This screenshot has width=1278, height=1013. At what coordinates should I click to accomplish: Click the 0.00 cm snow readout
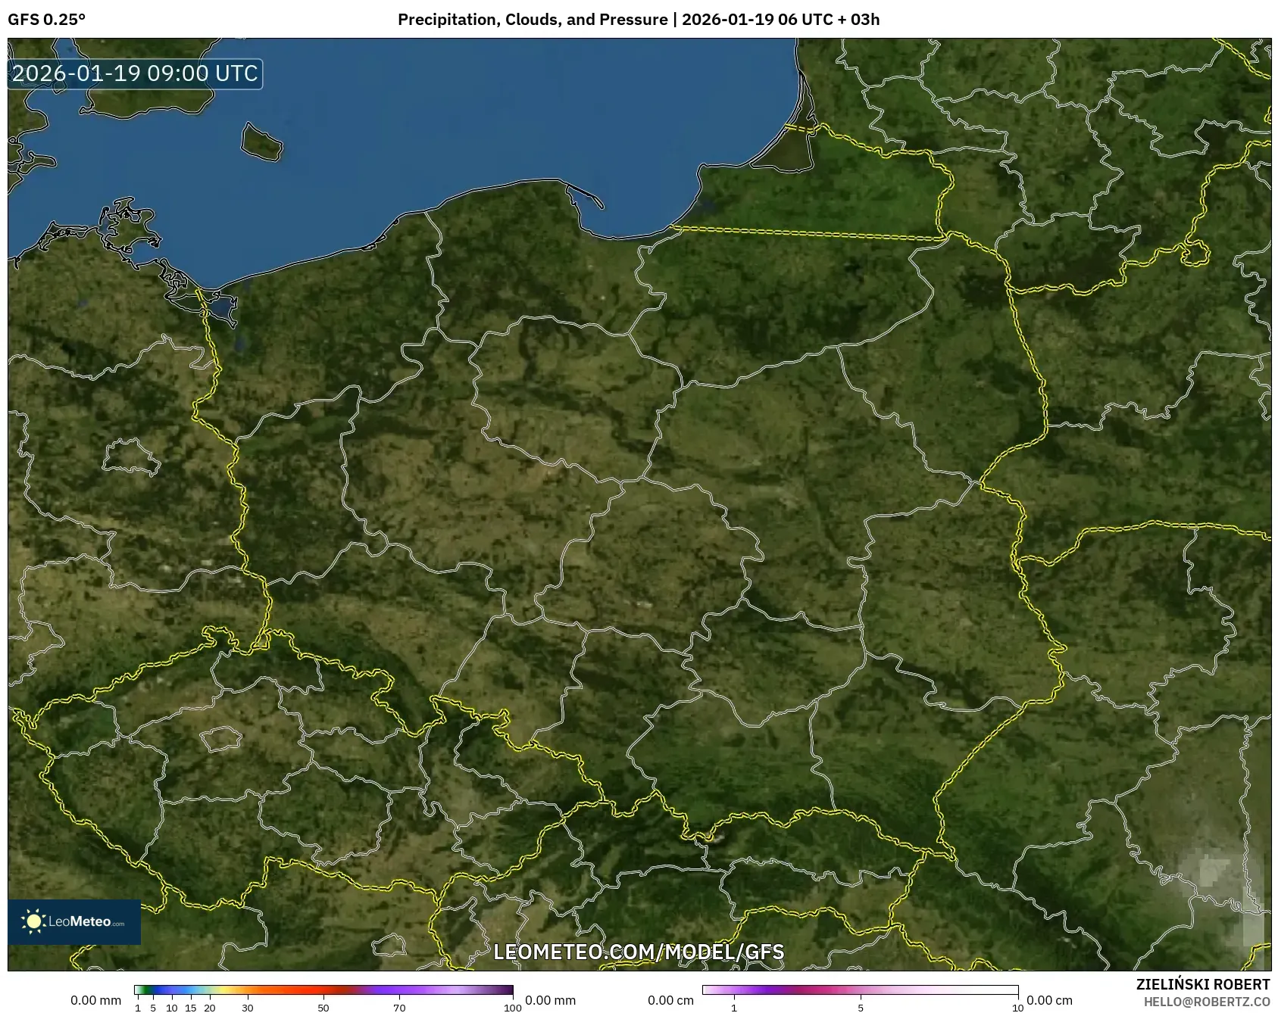pos(672,999)
